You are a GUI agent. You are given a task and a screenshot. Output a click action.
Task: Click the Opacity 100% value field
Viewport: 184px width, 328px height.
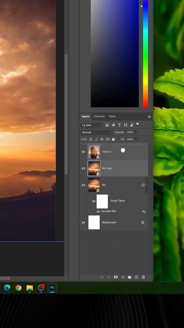click(x=130, y=132)
